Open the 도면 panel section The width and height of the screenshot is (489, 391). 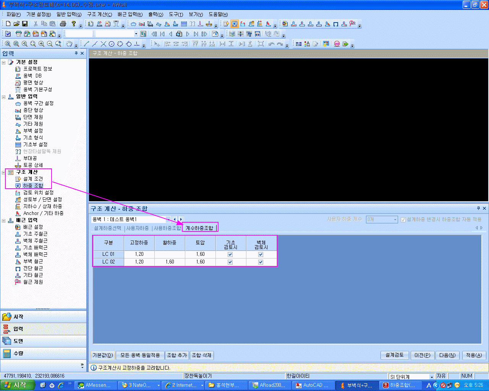43,341
